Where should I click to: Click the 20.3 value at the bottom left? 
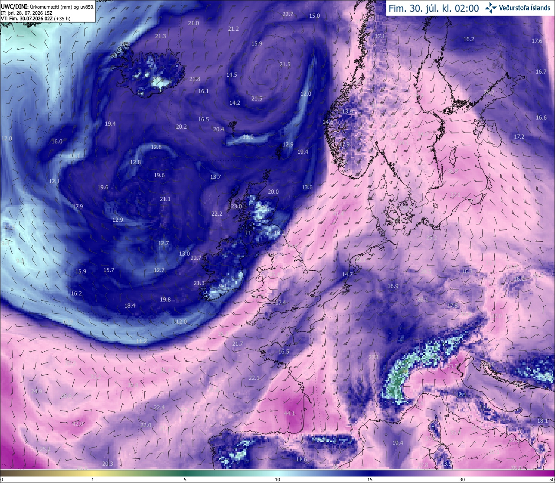pos(108,464)
